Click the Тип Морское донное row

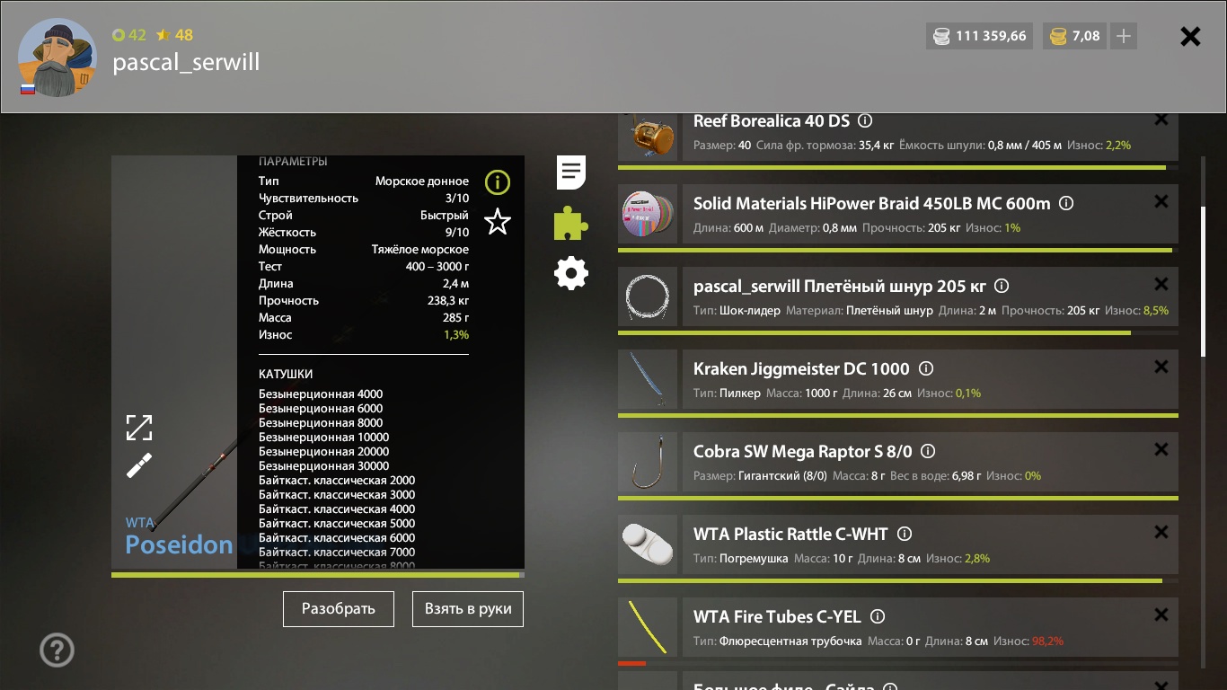(x=364, y=181)
